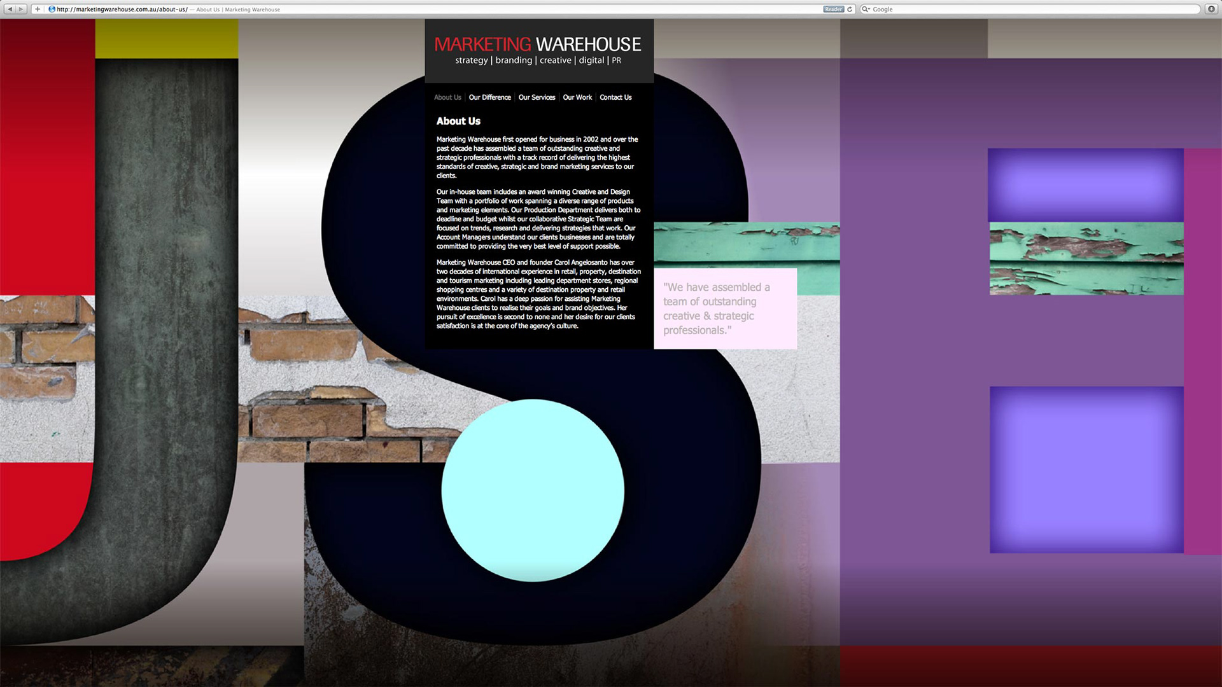Open the Our Services menu item
1222x687 pixels.
click(537, 97)
